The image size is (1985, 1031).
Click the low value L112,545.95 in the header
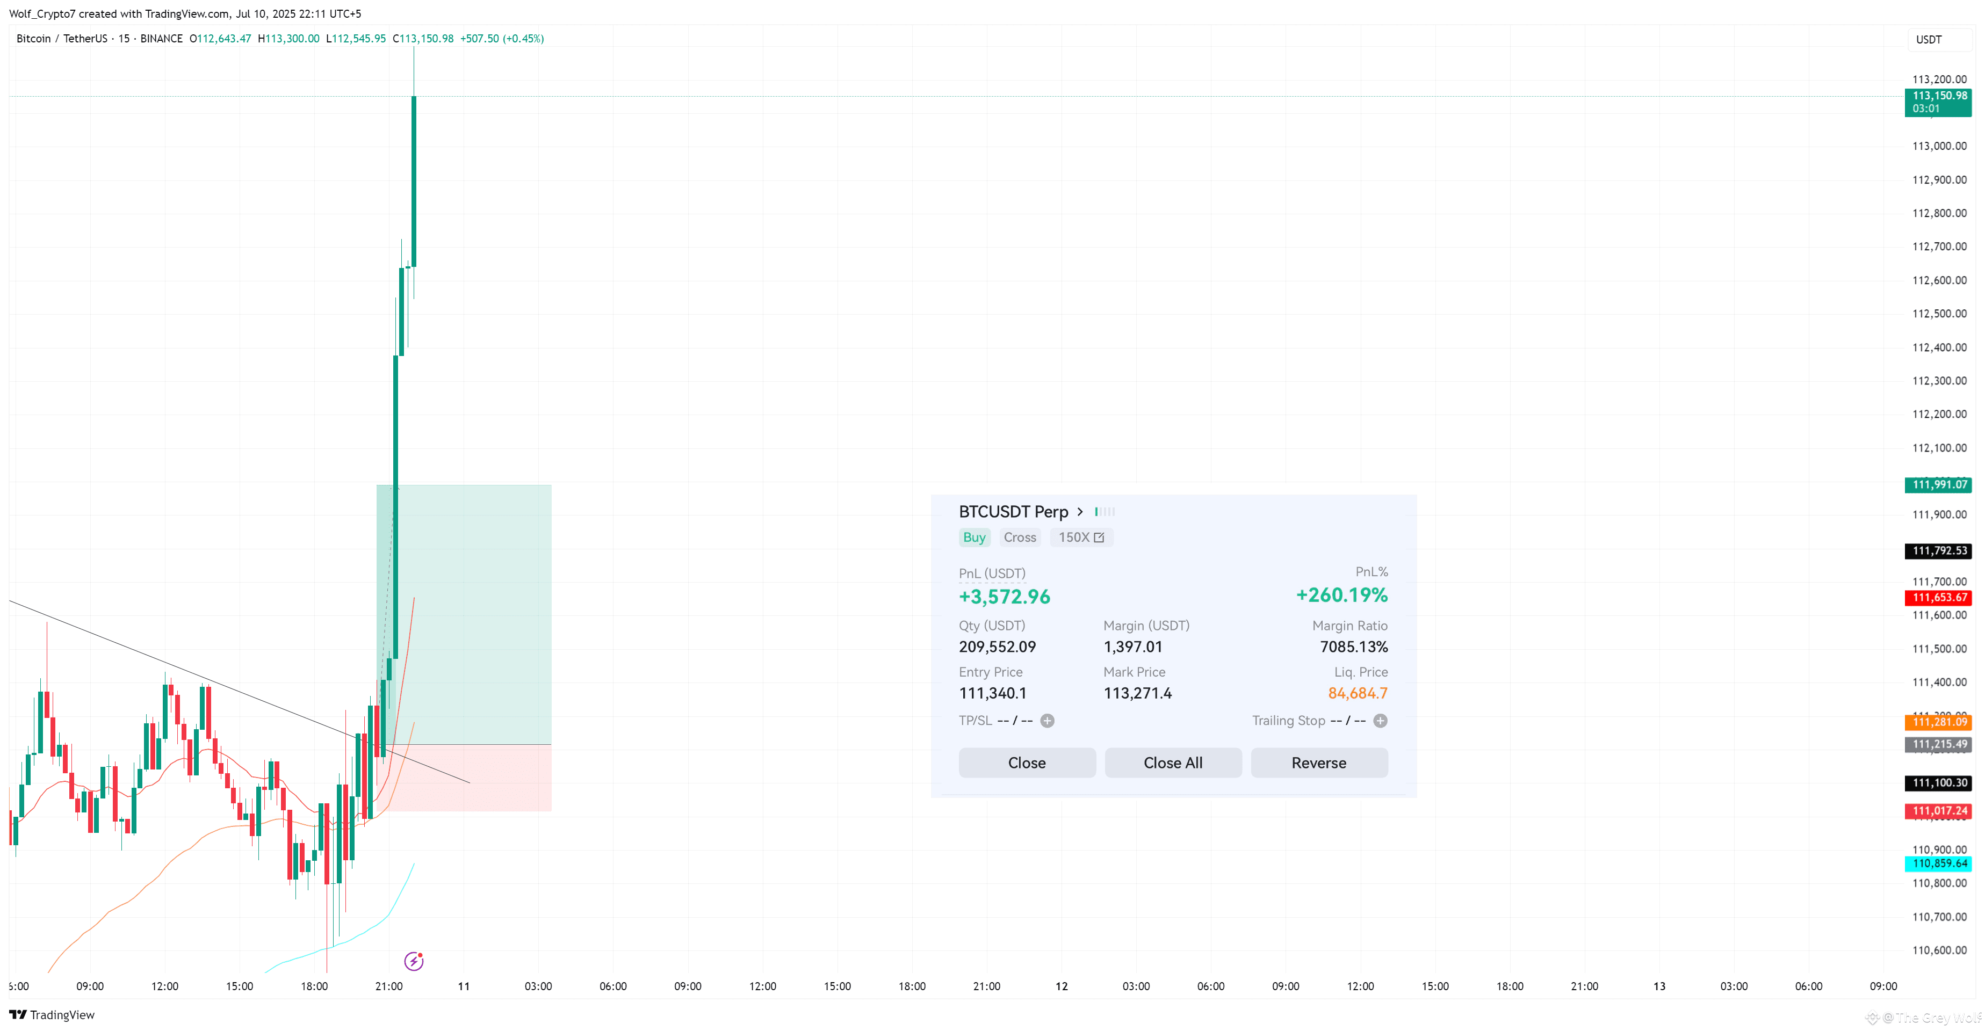(x=356, y=39)
